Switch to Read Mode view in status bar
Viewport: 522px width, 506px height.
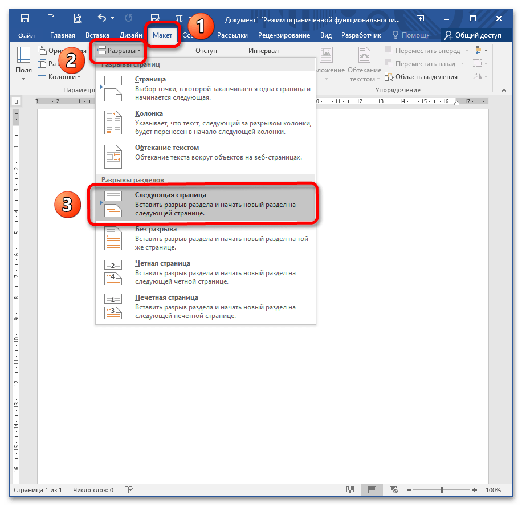click(x=350, y=490)
